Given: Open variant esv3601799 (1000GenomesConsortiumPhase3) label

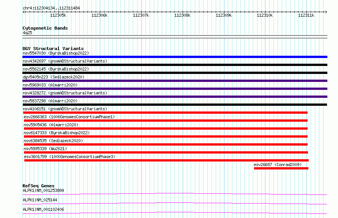Looking at the screenshot, I should [x=69, y=157].
